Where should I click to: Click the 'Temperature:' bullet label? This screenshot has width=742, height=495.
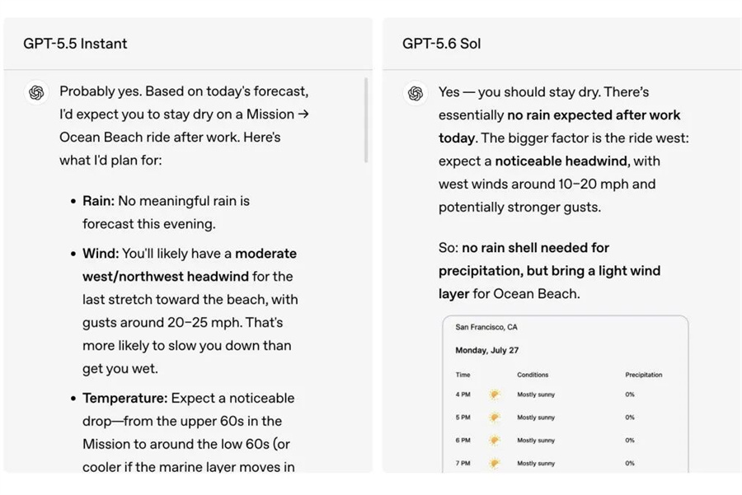pos(125,398)
